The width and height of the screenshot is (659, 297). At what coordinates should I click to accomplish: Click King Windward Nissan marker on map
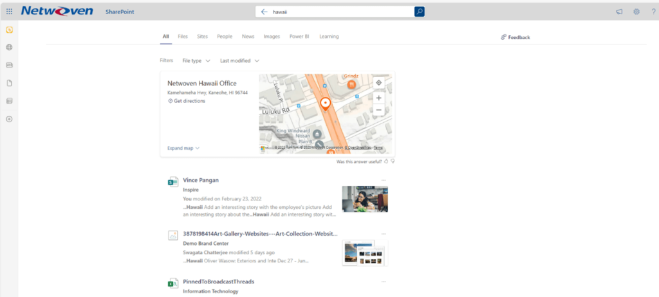click(317, 134)
